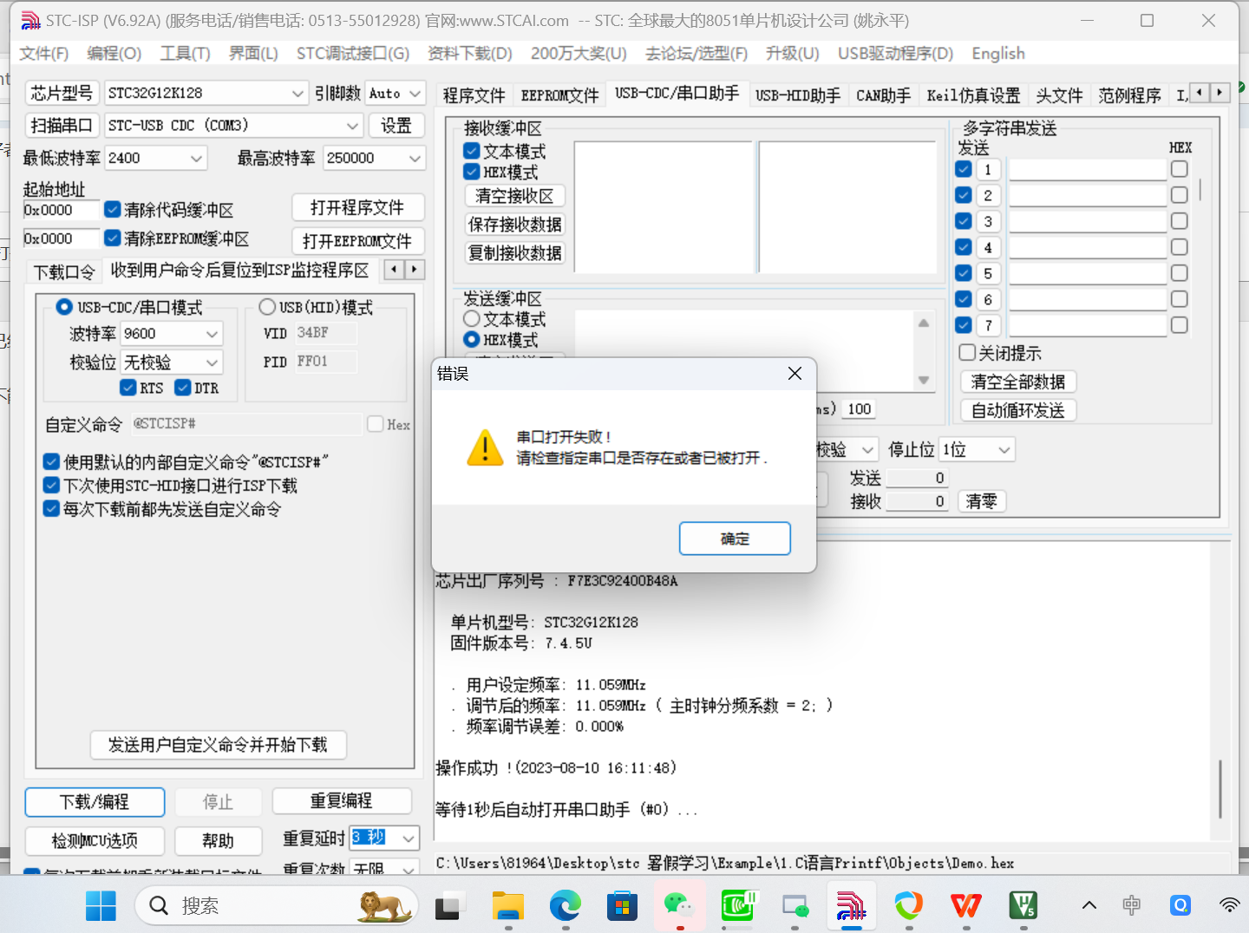Screen dimensions: 1249x933
Task: Switch to the 程序文件 tab
Action: tap(474, 95)
